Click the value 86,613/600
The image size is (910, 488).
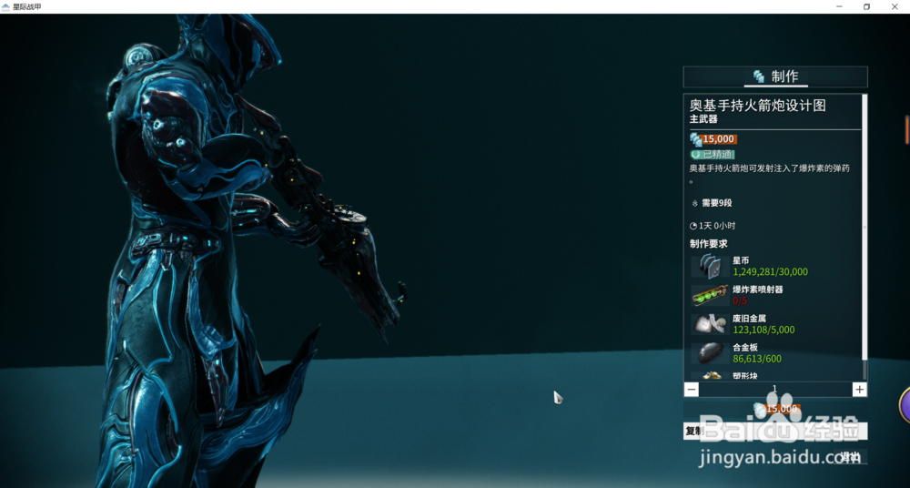pyautogui.click(x=757, y=359)
